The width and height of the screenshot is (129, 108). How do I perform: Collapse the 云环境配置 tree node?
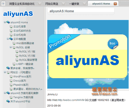pyautogui.click(x=8, y=39)
